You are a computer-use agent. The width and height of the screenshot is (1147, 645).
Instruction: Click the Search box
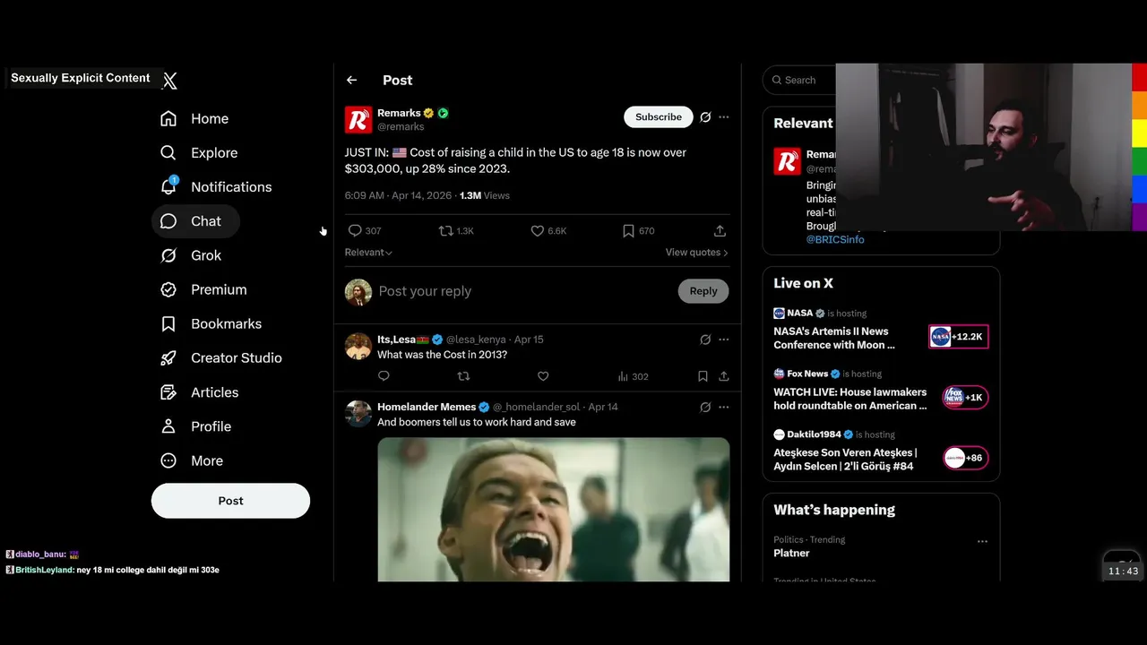800,80
